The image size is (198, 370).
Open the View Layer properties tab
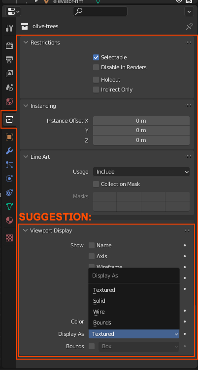[9, 74]
